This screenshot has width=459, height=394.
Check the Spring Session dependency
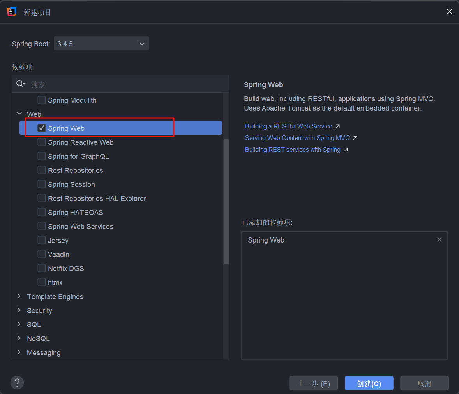(42, 184)
